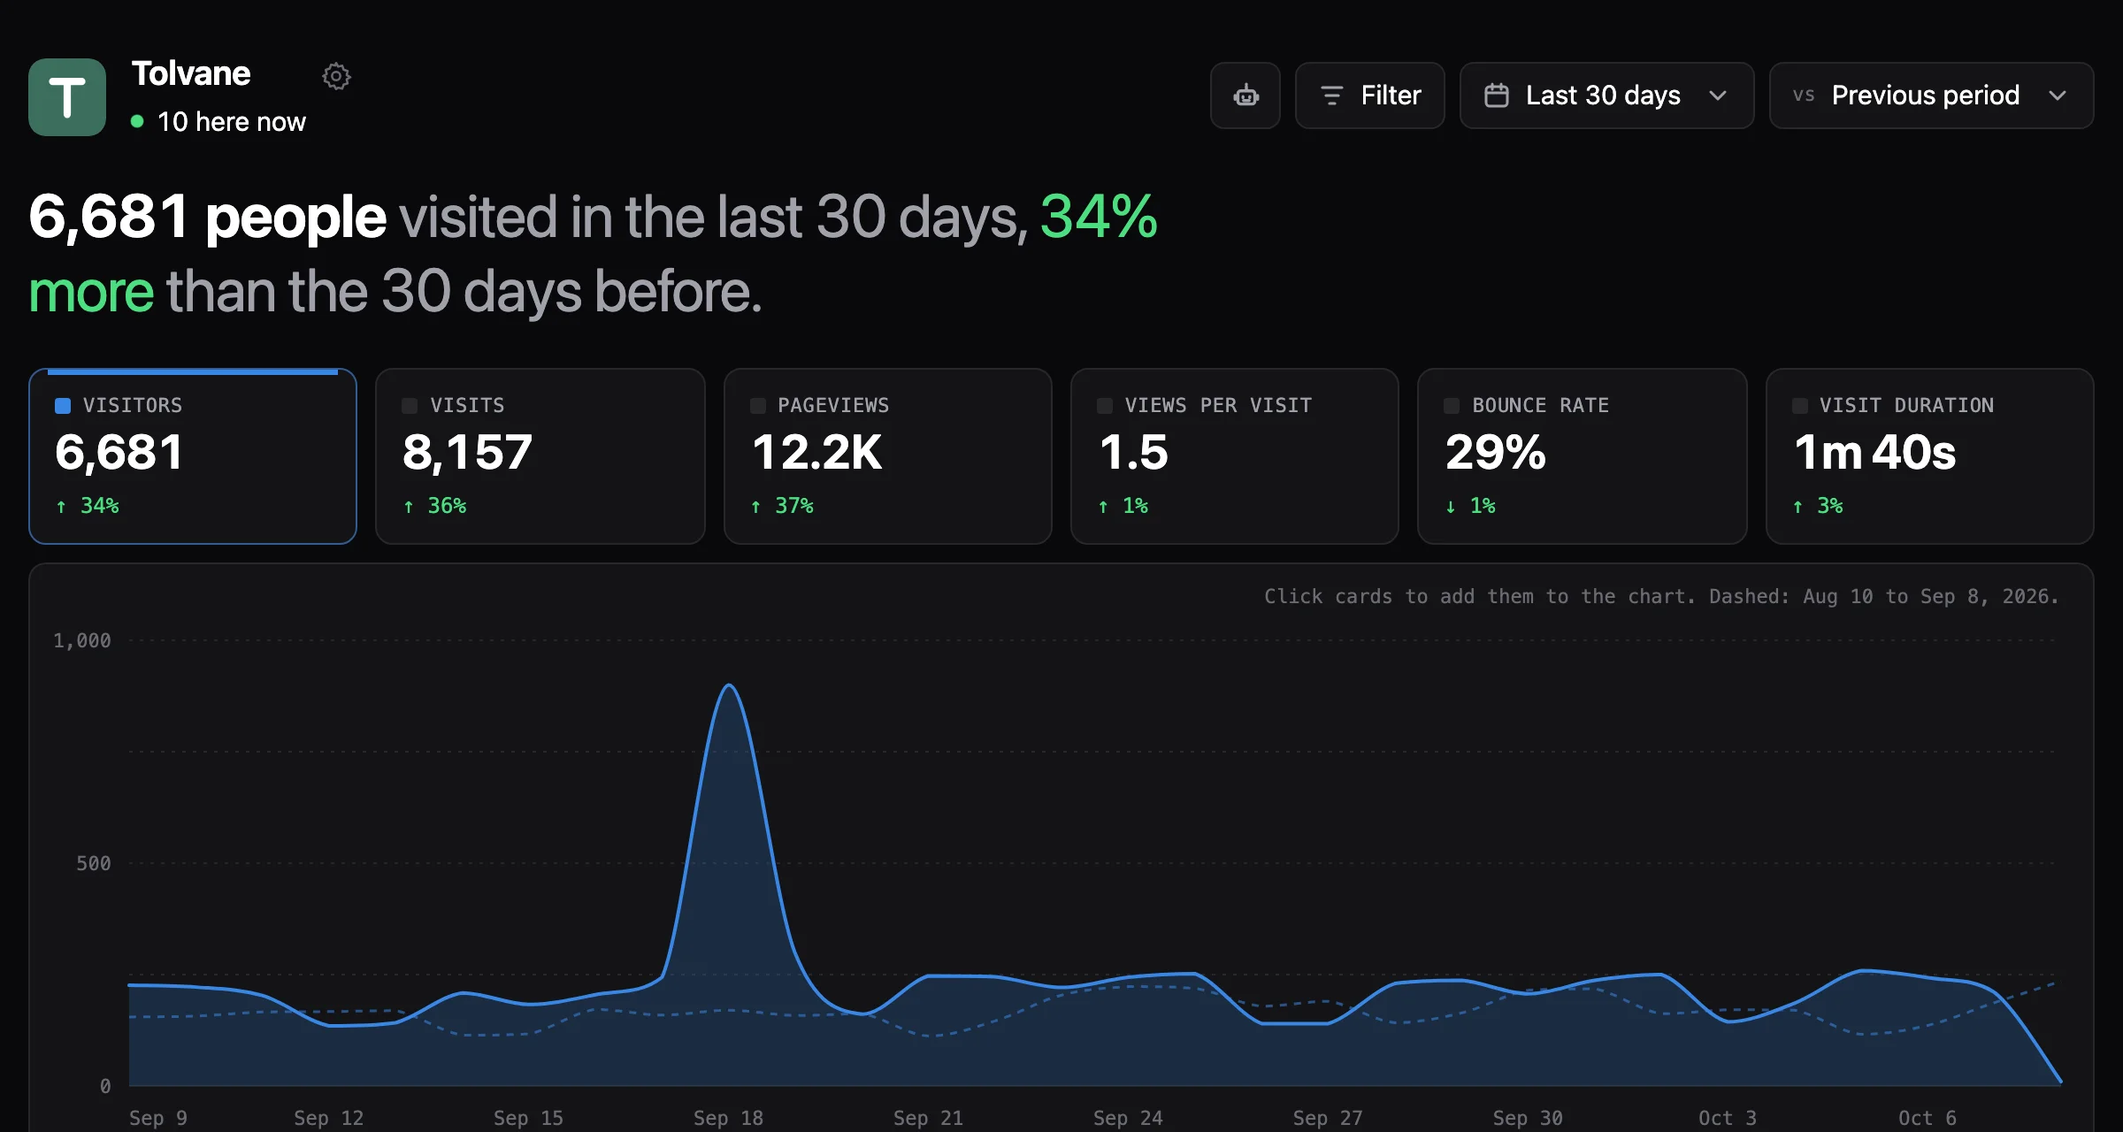
Task: Open site settings gear icon
Action: coord(336,76)
